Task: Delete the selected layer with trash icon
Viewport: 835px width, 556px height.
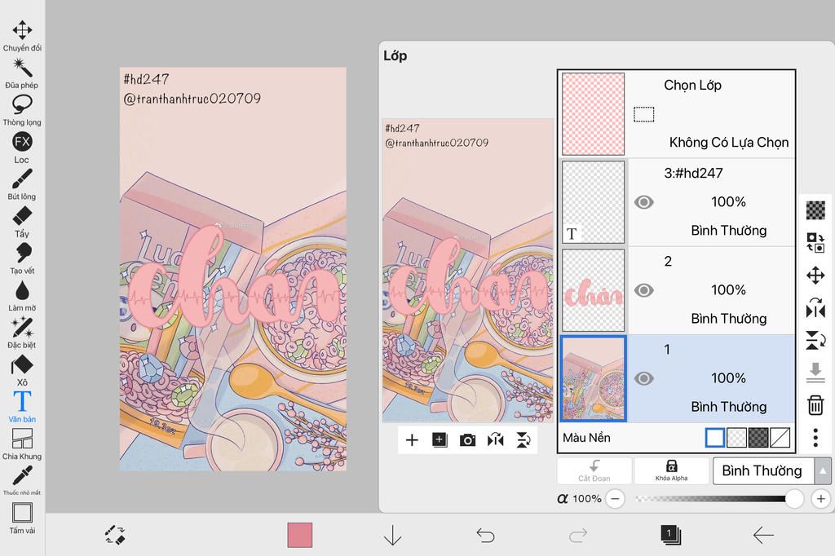Action: [x=815, y=404]
